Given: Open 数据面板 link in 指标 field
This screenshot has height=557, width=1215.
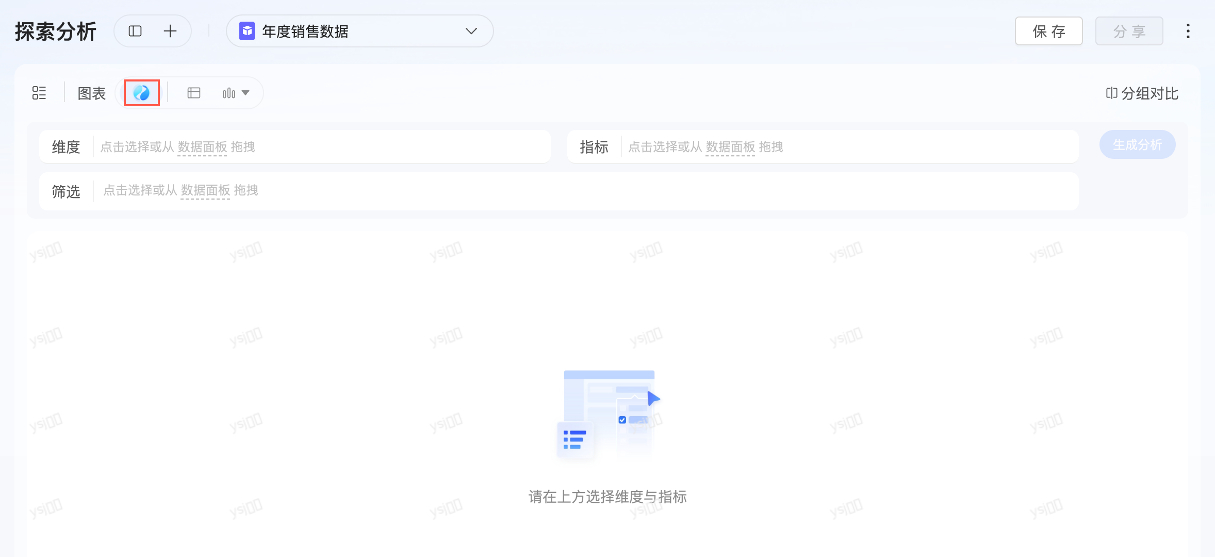Looking at the screenshot, I should [730, 147].
